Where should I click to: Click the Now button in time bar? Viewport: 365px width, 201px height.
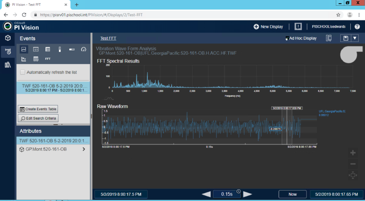point(292,194)
